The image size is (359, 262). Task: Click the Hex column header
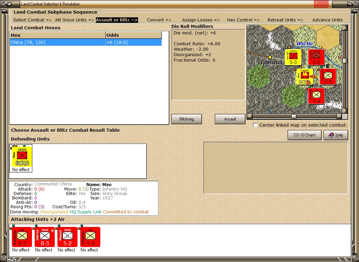click(57, 35)
